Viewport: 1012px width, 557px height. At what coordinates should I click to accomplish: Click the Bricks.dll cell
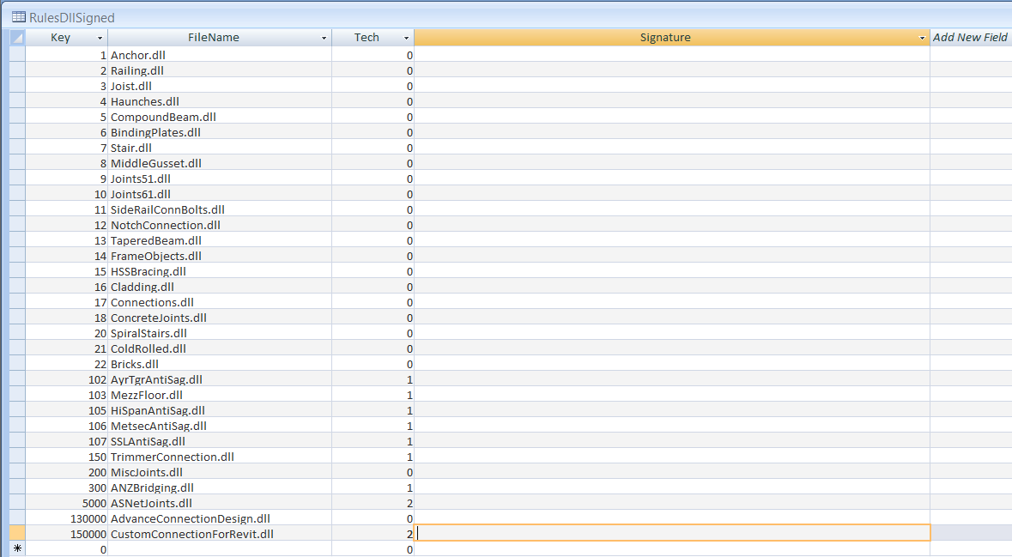(x=220, y=364)
